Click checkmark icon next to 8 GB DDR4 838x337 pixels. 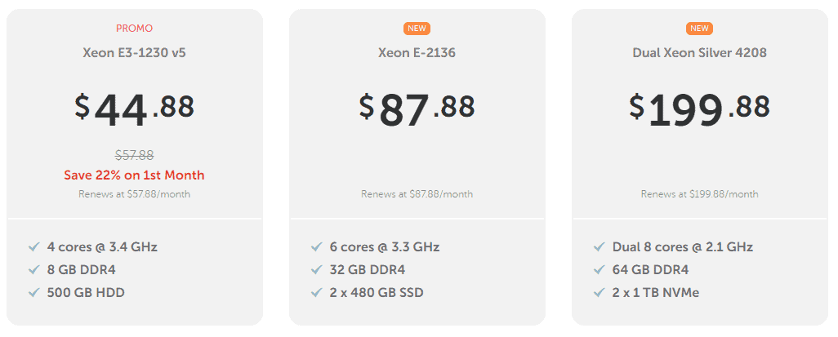coord(34,270)
